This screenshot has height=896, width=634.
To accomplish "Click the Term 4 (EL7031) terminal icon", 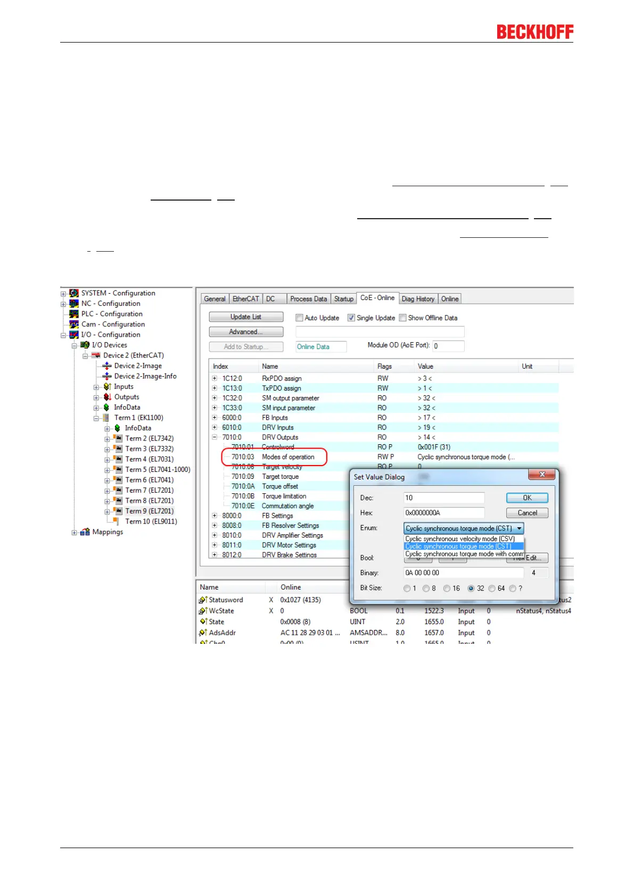I will click(x=118, y=459).
